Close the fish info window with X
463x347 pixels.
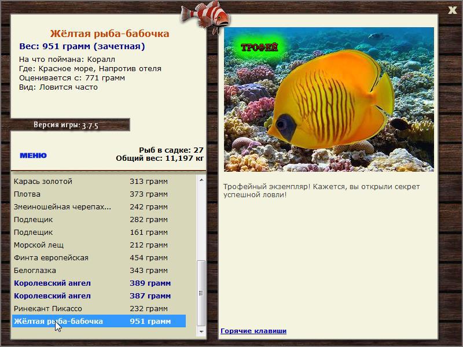[x=452, y=10]
